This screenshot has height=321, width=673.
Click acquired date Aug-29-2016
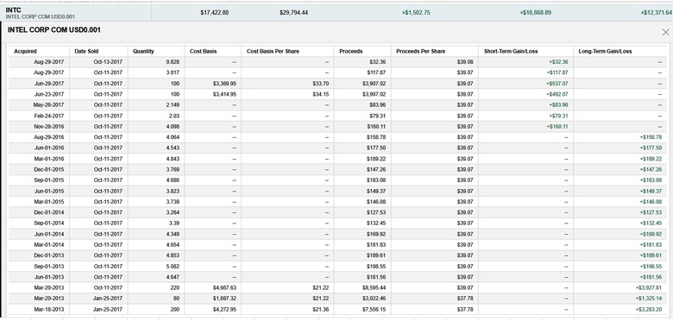pyautogui.click(x=48, y=137)
